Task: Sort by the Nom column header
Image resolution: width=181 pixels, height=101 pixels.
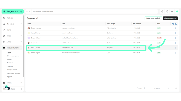Action: coord(29,23)
